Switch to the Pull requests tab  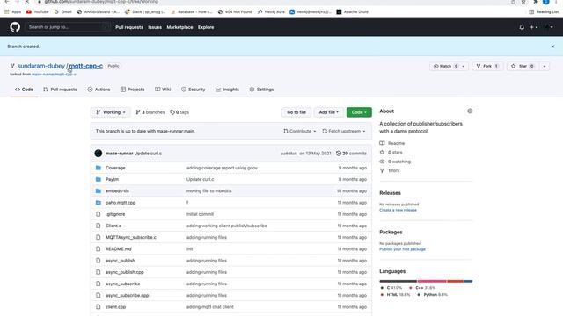tap(60, 90)
